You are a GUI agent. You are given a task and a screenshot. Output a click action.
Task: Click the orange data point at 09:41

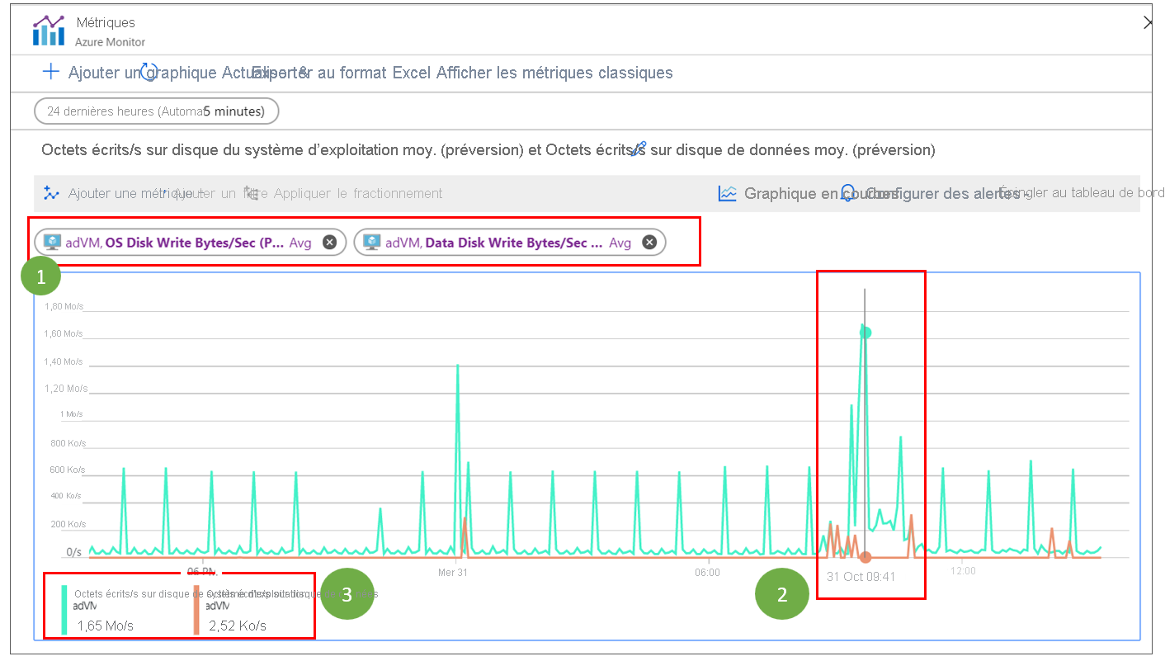coord(865,557)
